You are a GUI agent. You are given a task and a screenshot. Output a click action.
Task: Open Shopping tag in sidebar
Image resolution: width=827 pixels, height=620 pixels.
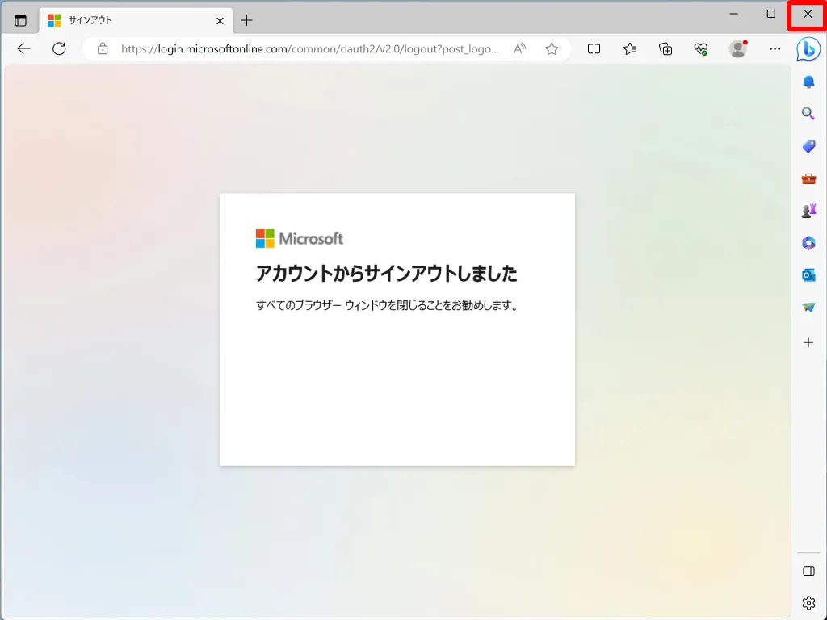(808, 146)
